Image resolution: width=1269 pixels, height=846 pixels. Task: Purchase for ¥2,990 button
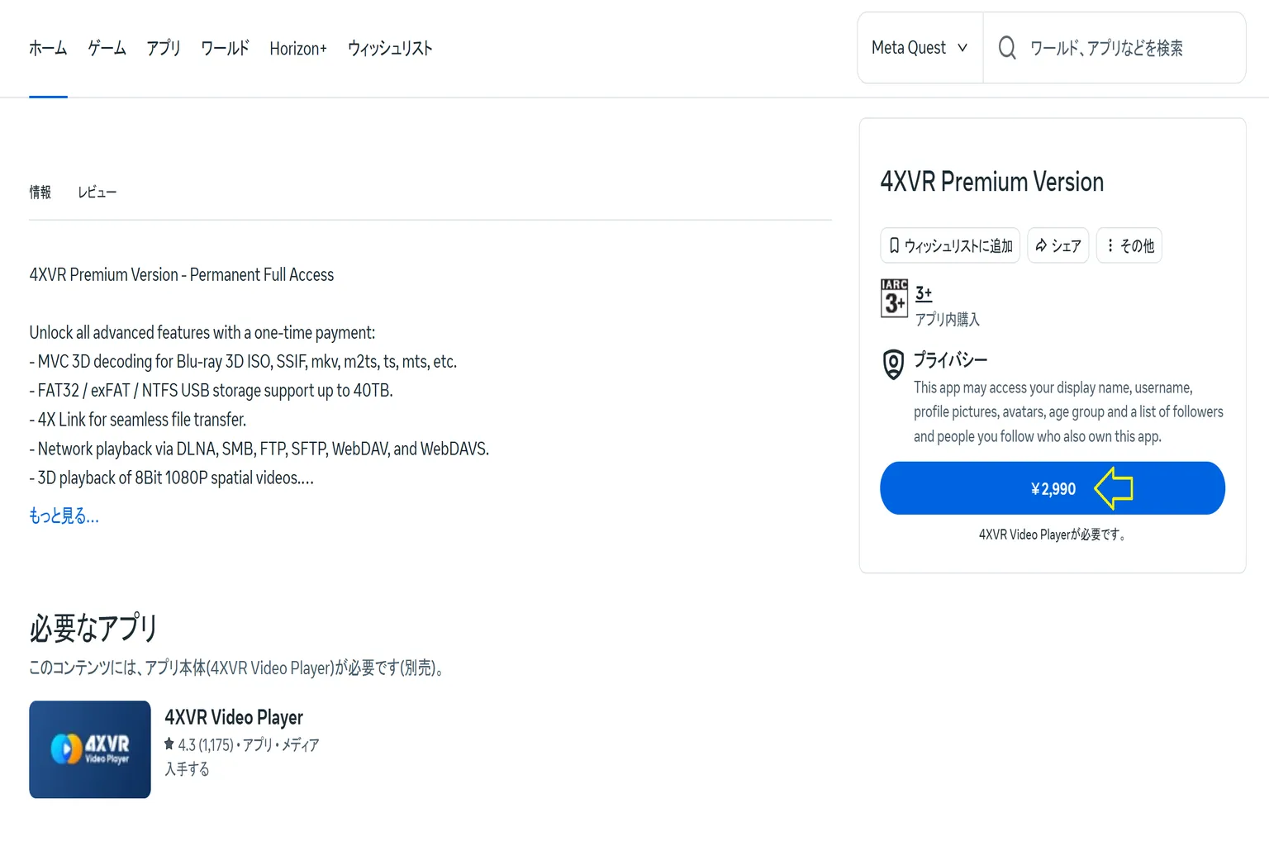click(x=1053, y=488)
